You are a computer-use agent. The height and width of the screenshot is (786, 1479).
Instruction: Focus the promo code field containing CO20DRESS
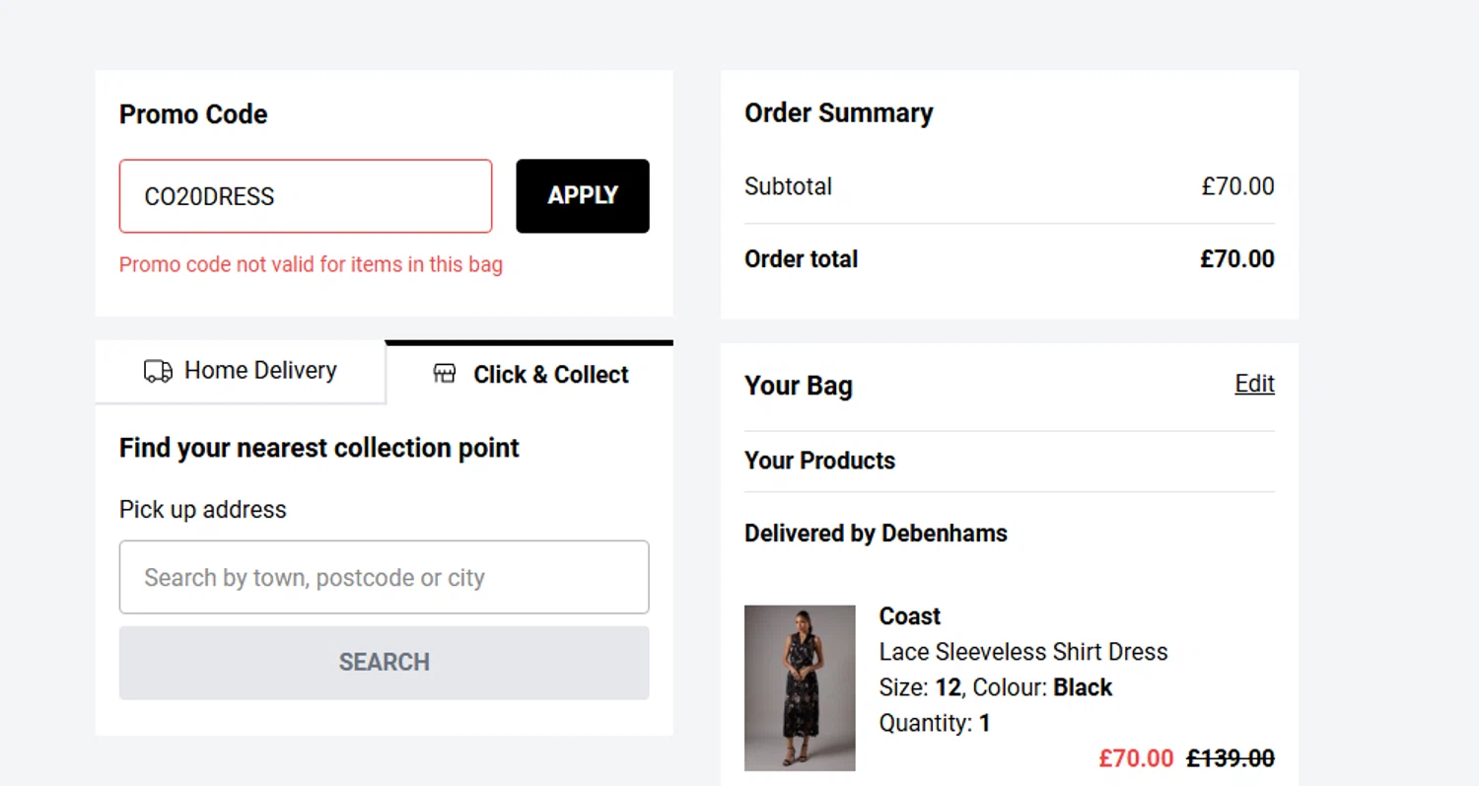(x=306, y=196)
